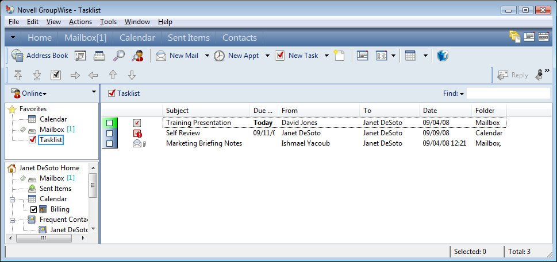Click the left arrow outdent icon

(93, 75)
